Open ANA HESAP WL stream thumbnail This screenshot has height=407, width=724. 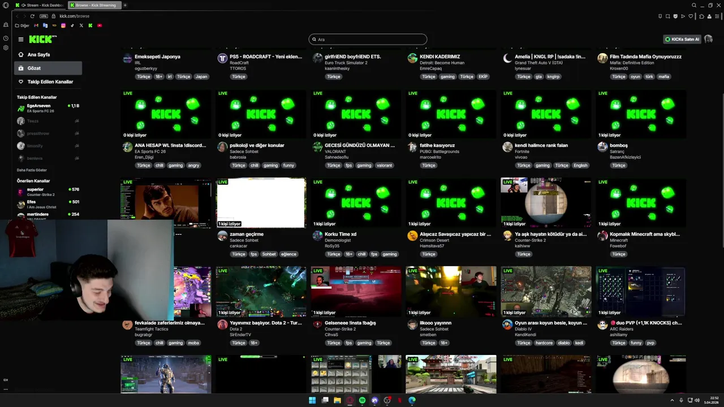click(166, 114)
